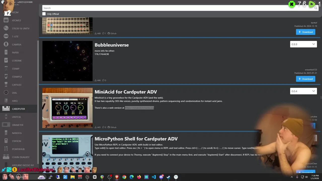Select the CHAIN DUALKEY device category
This screenshot has width=322, height=181.
(19, 157)
